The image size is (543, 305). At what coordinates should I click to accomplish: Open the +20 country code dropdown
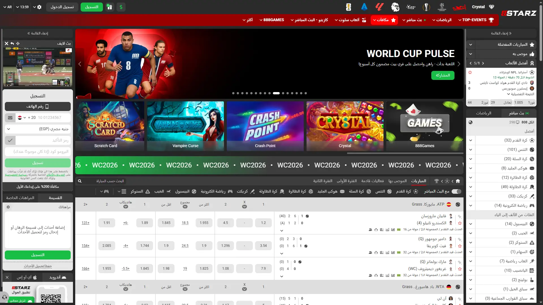(26, 118)
